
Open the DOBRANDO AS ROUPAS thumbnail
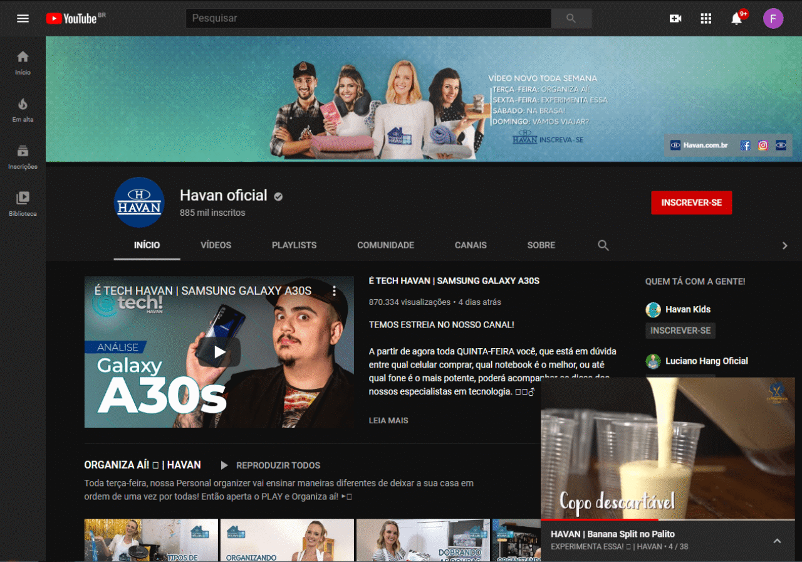click(423, 540)
